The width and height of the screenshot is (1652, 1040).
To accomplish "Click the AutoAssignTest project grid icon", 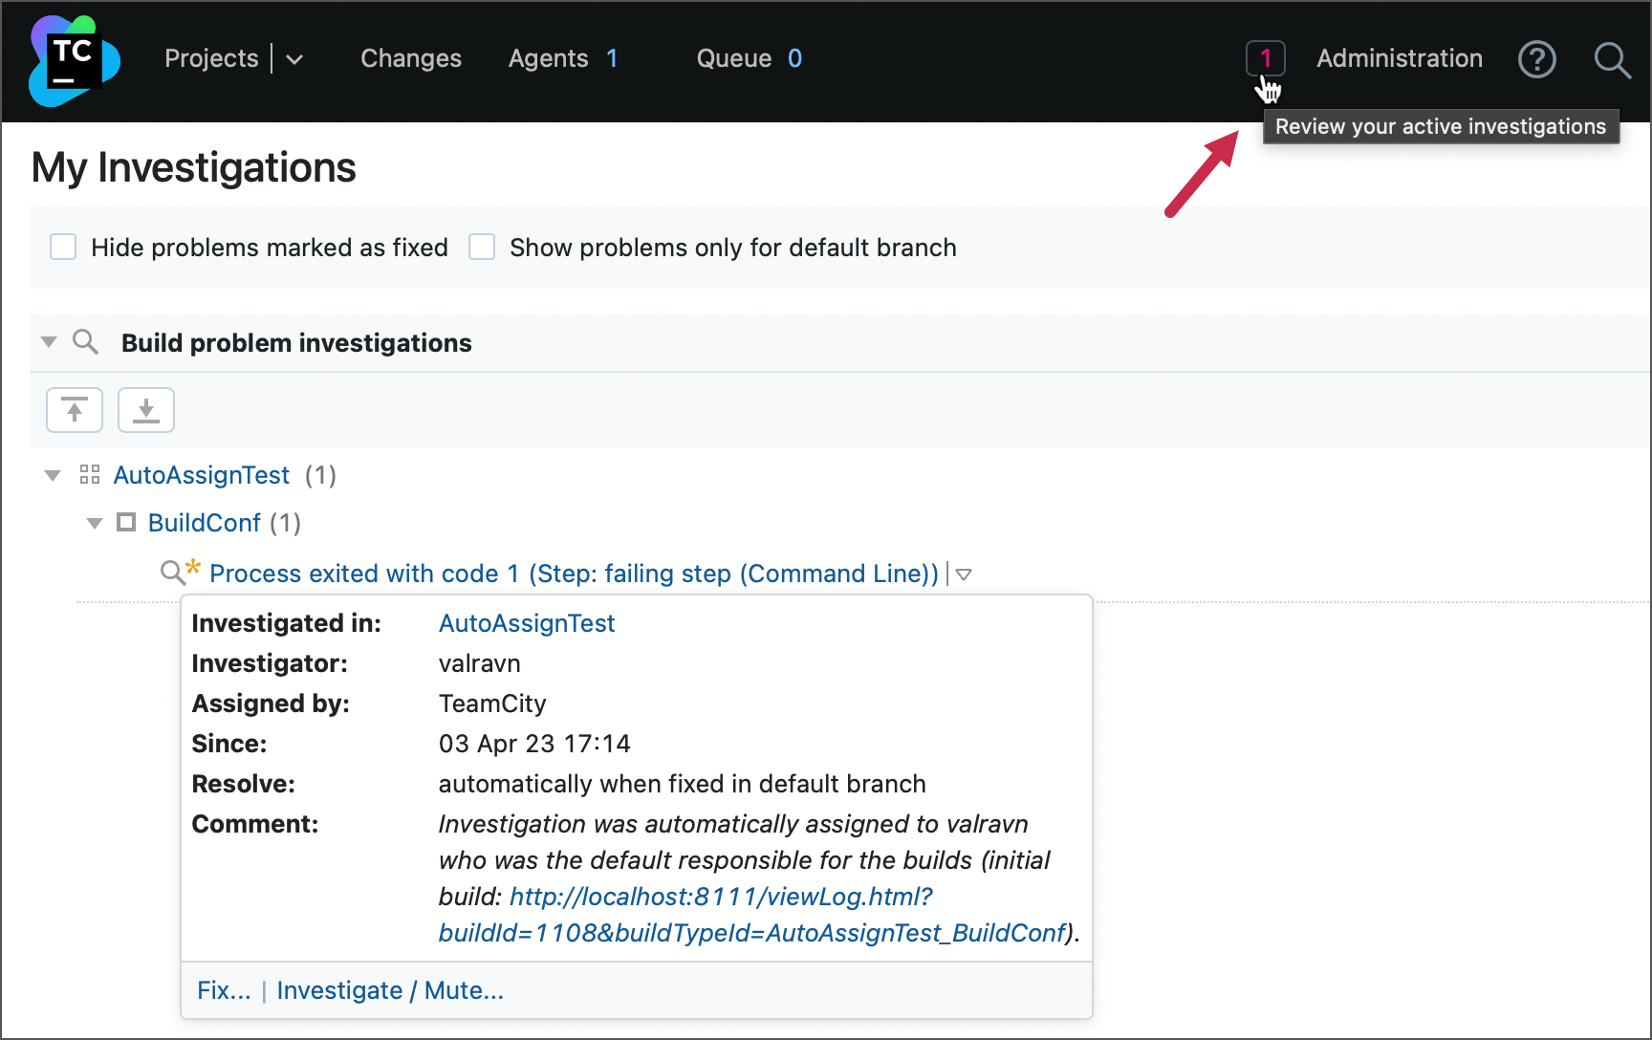I will (x=89, y=474).
